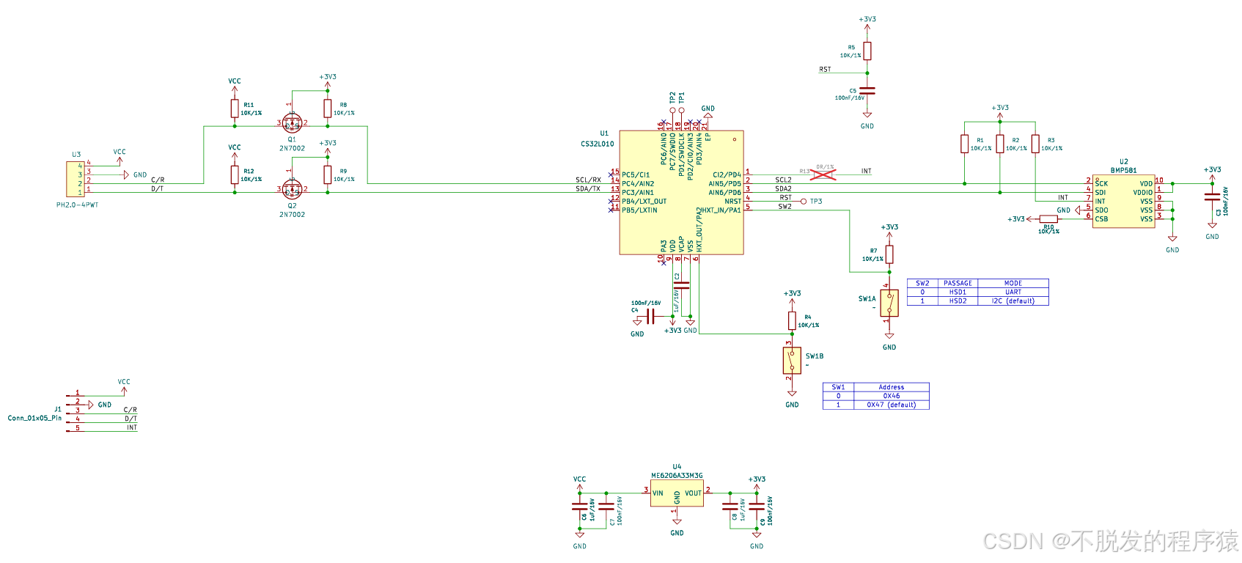Click the 'SW2' net label at pin 5
Image resolution: width=1242 pixels, height=563 pixels.
[784, 206]
